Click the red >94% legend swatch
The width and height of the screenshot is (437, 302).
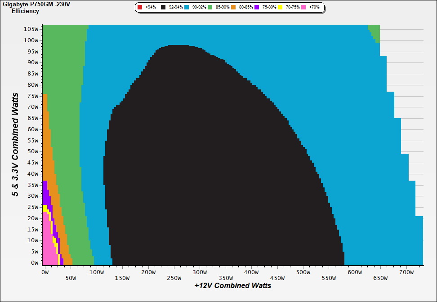(140, 8)
